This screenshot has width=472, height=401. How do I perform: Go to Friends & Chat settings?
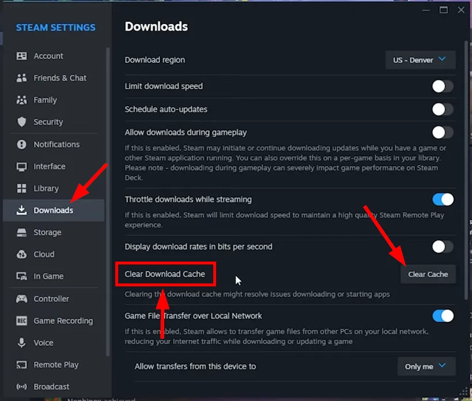54,78
